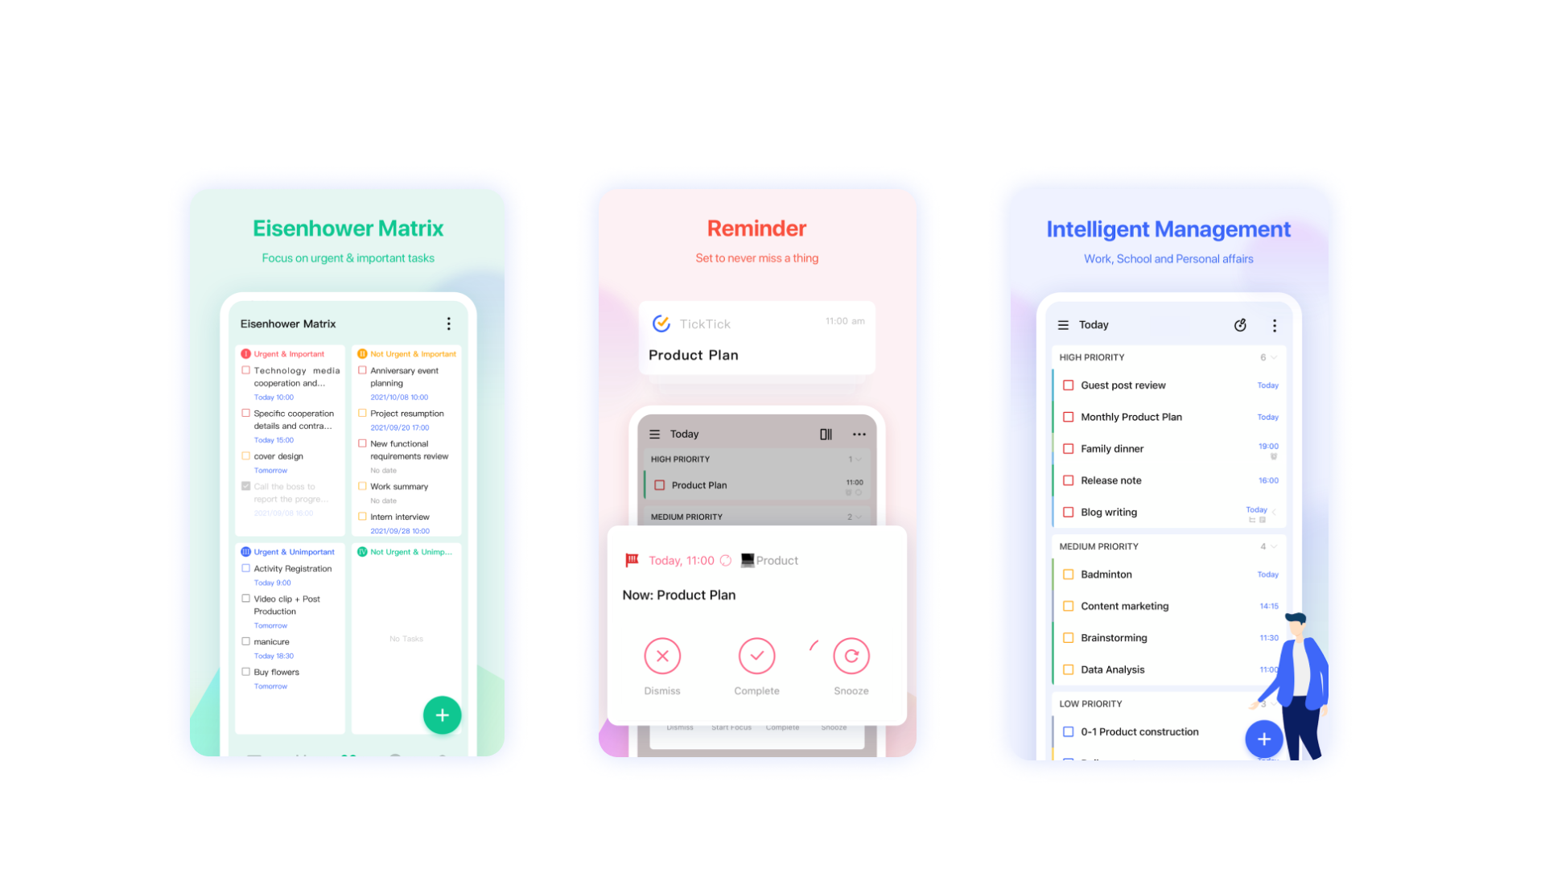Screen dimensions: 1545x869
Task: Toggle checkbox for Technology media cooperation task
Action: 245,369
